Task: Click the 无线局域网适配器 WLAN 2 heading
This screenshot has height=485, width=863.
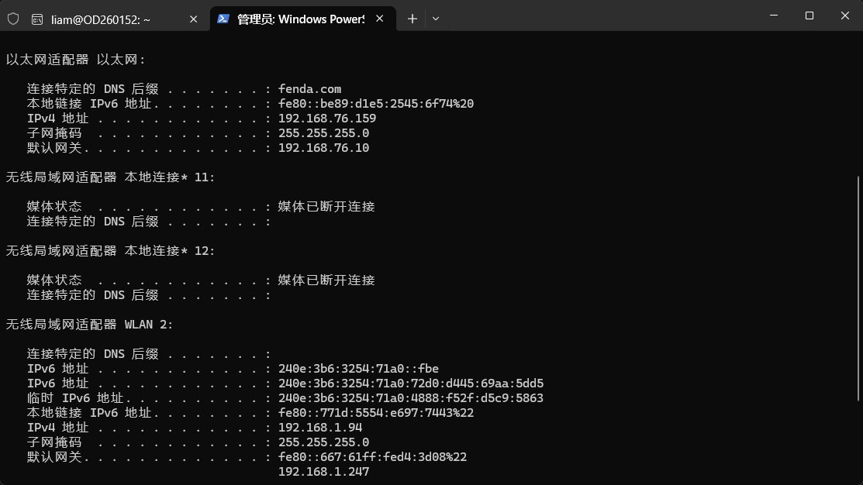Action: [x=89, y=325]
